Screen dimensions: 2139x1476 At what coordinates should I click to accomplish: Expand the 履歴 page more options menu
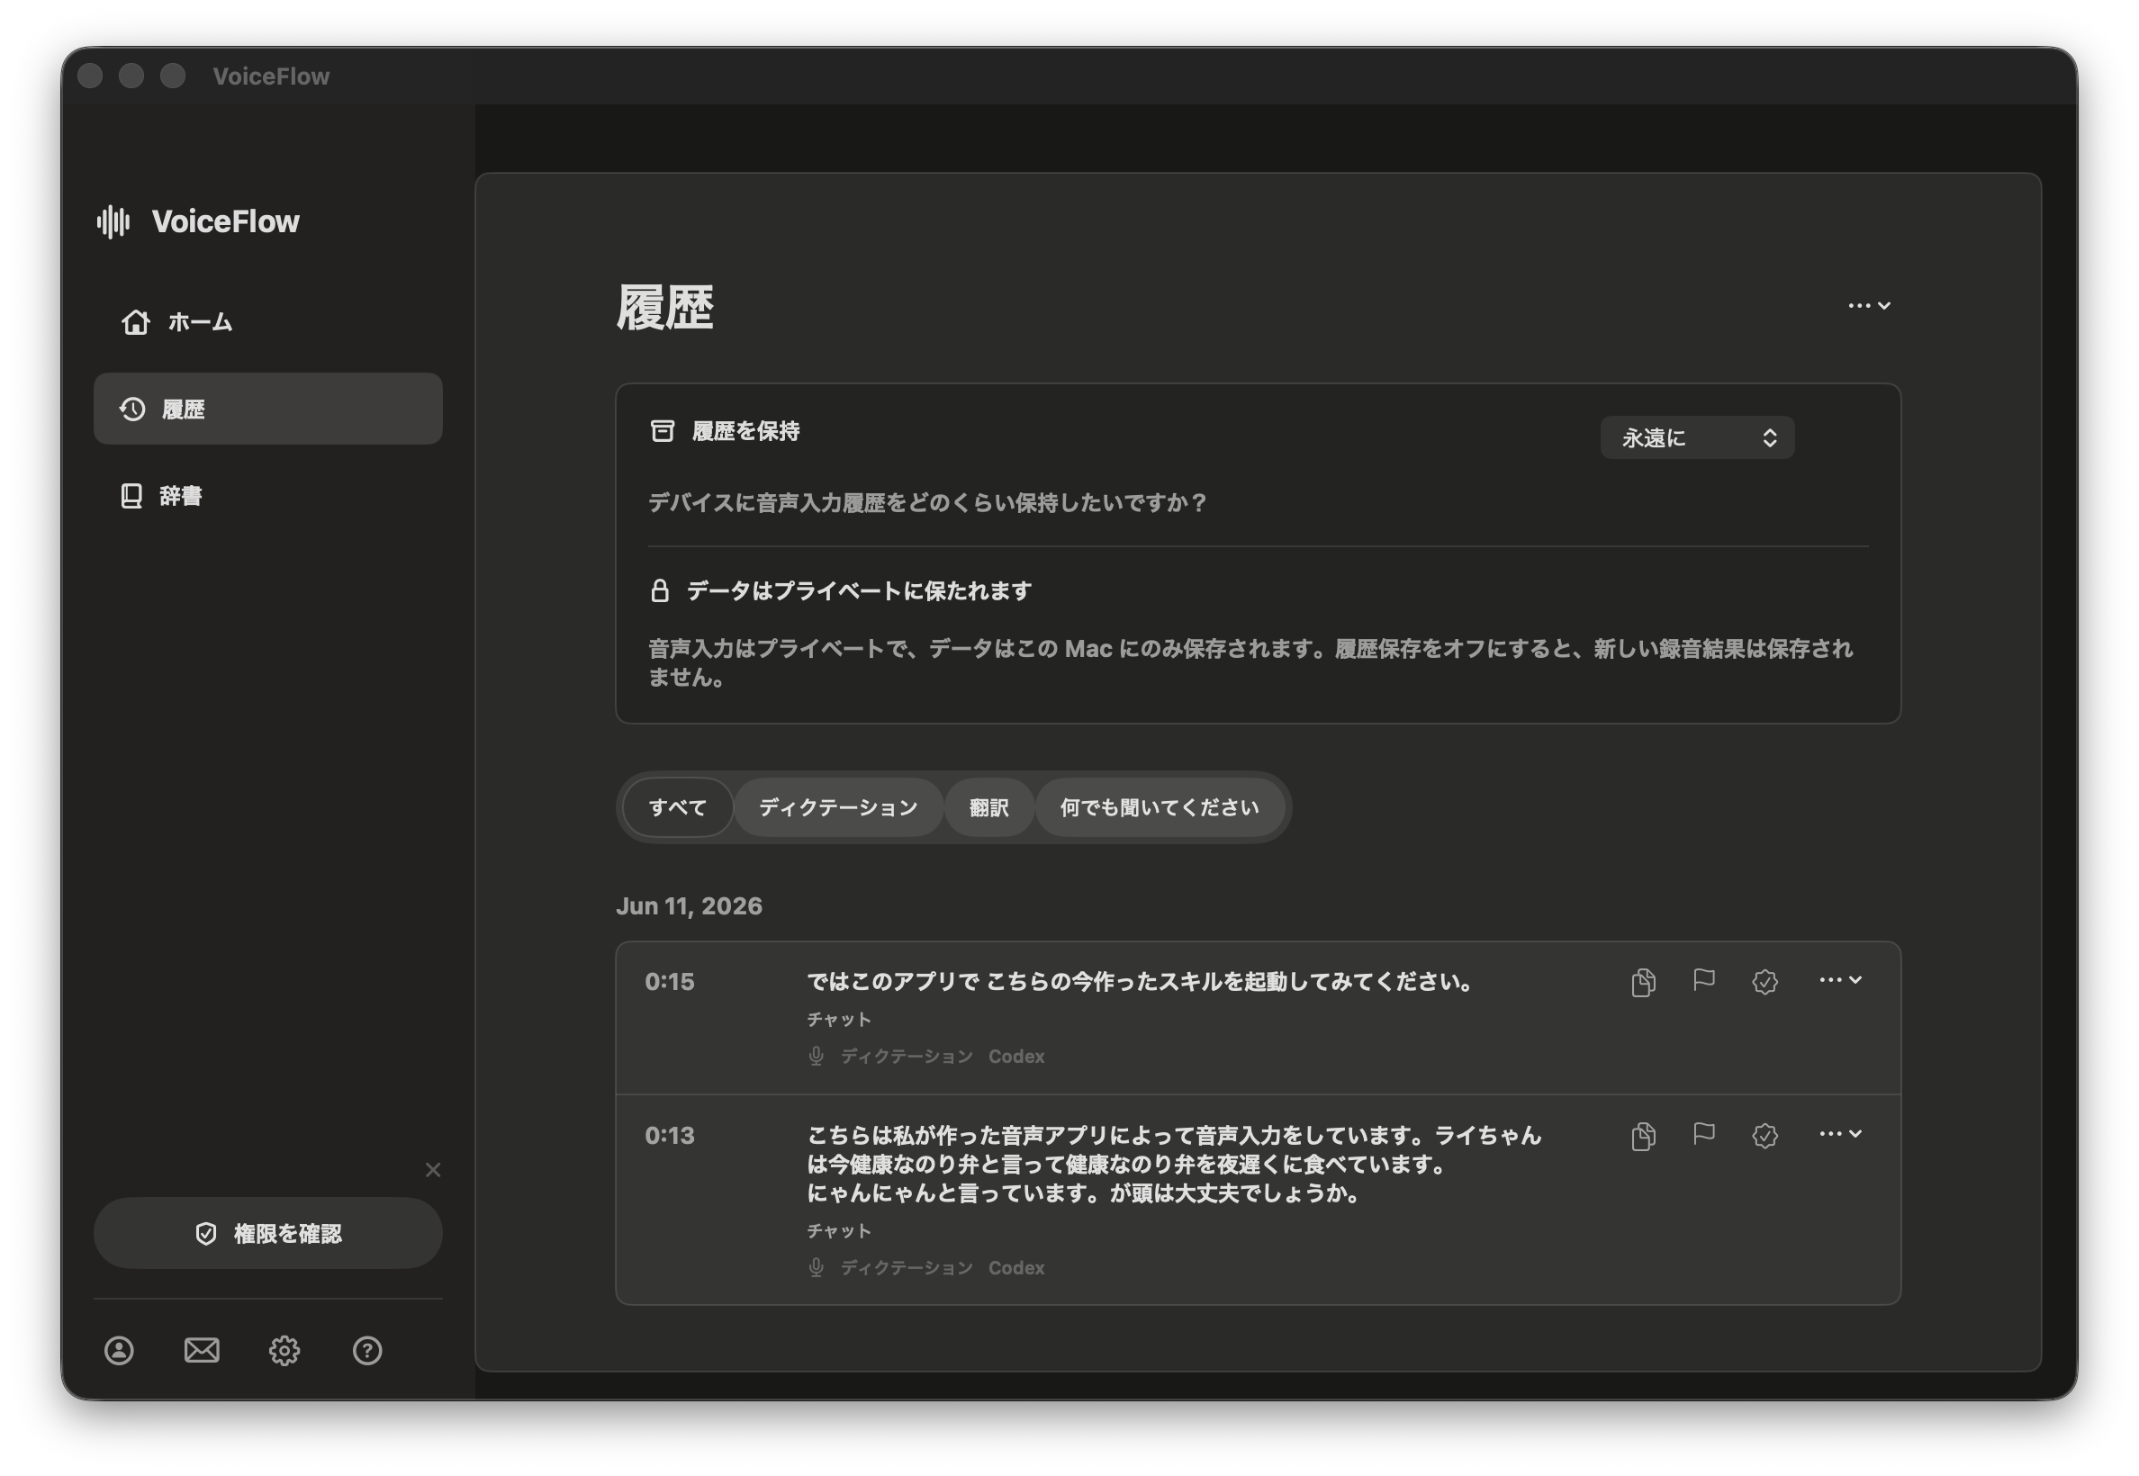click(x=1869, y=305)
